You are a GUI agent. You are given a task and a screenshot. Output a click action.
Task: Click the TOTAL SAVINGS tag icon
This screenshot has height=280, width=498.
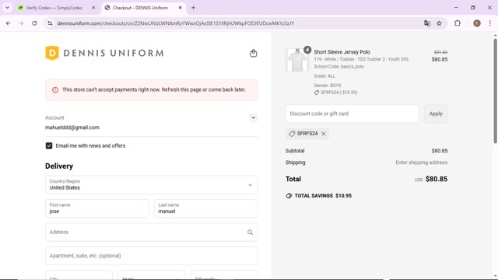pyautogui.click(x=289, y=196)
